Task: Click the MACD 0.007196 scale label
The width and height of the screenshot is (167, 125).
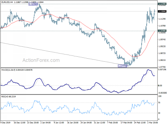Action: (x=162, y=70)
